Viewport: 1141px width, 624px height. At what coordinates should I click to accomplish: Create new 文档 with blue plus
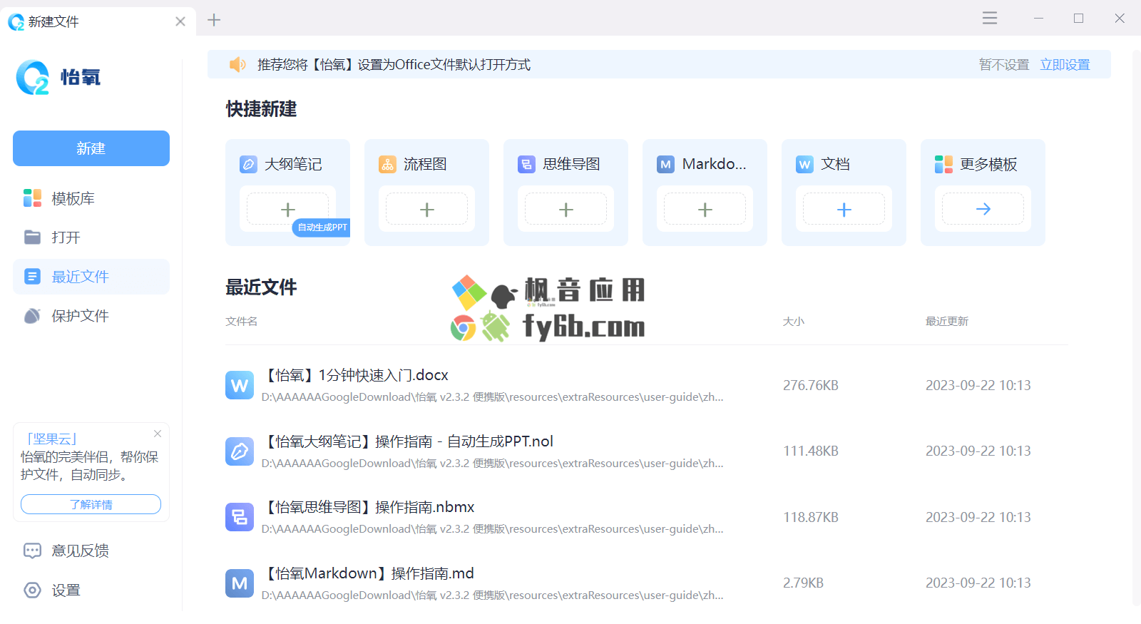844,210
